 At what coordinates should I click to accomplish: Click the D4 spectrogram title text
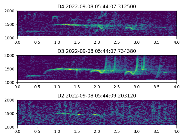(x=97, y=7)
